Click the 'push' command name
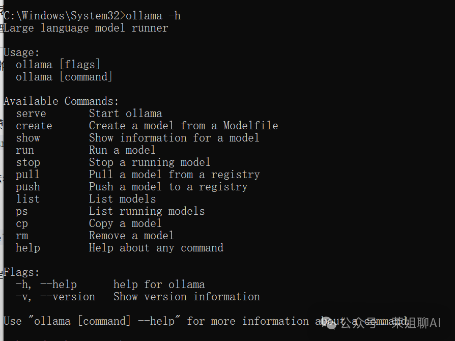This screenshot has width=455, height=341. coord(28,187)
